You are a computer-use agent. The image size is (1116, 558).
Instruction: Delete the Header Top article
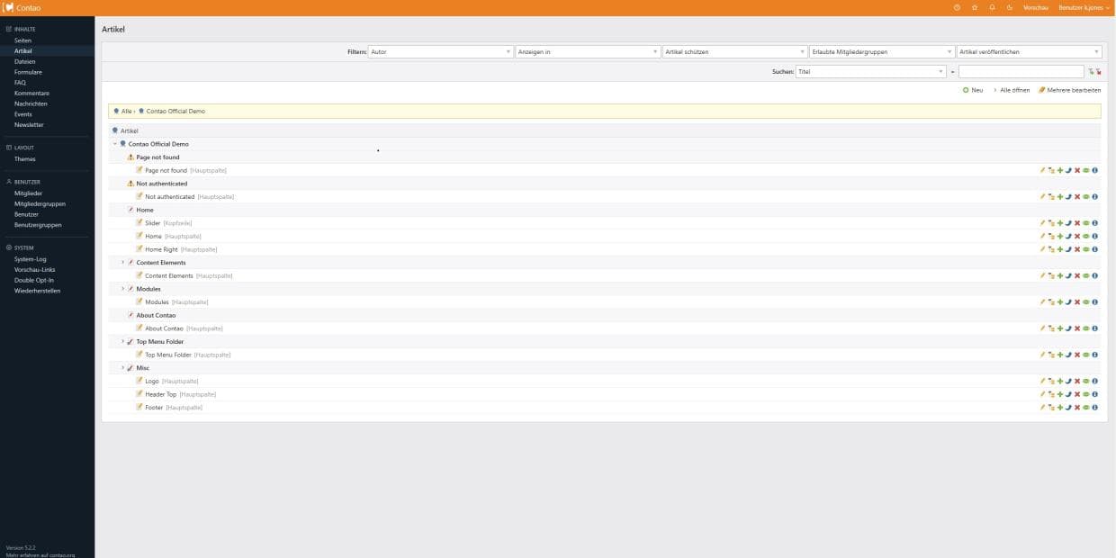coord(1077,394)
